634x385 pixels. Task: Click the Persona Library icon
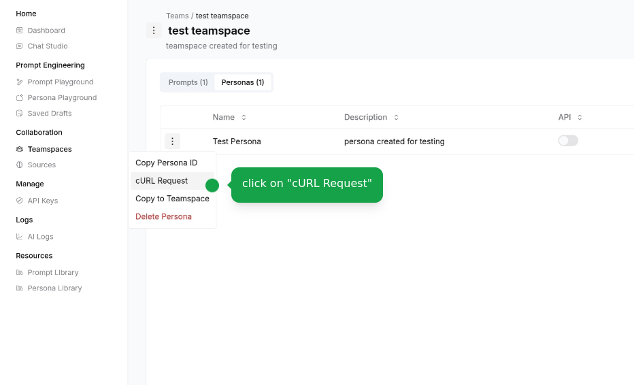(x=20, y=288)
